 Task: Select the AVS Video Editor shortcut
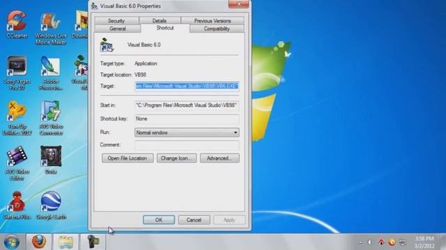pyautogui.click(x=17, y=163)
